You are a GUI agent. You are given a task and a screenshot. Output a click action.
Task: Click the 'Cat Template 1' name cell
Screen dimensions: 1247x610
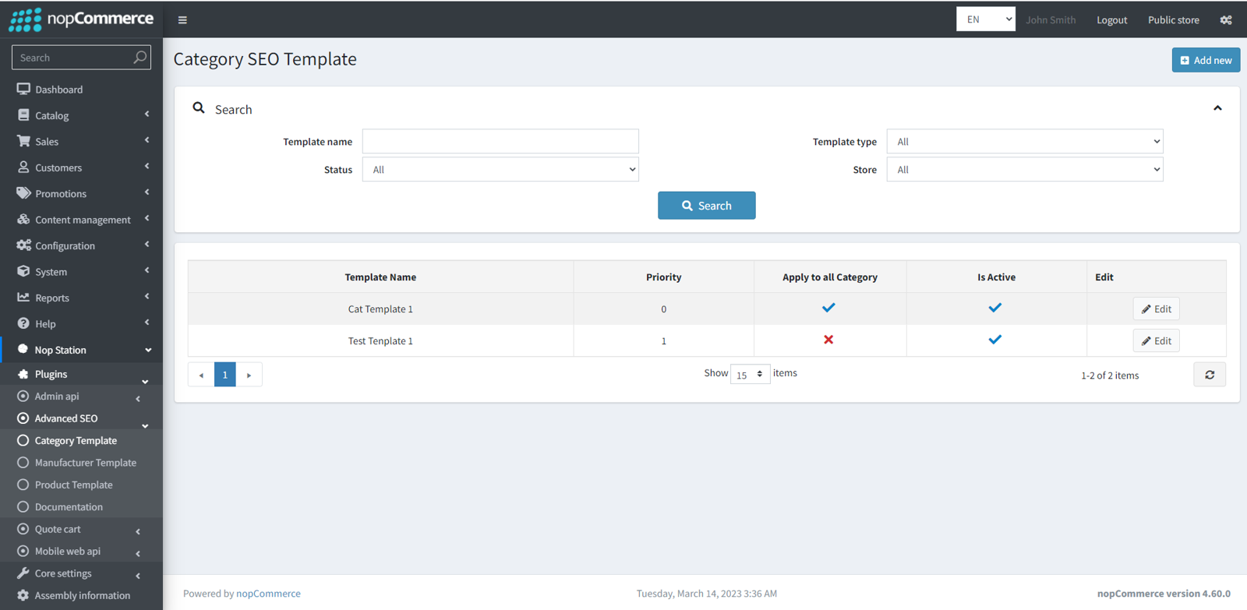click(x=380, y=309)
